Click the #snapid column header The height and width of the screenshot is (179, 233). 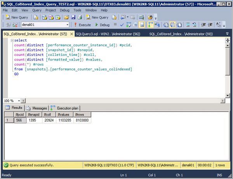point(34,115)
